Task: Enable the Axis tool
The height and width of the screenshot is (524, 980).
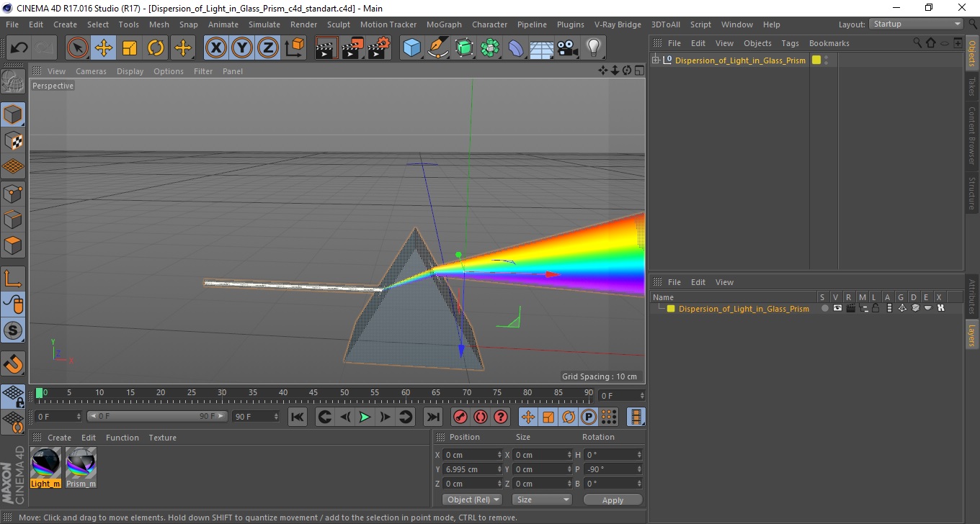Action: tap(13, 278)
